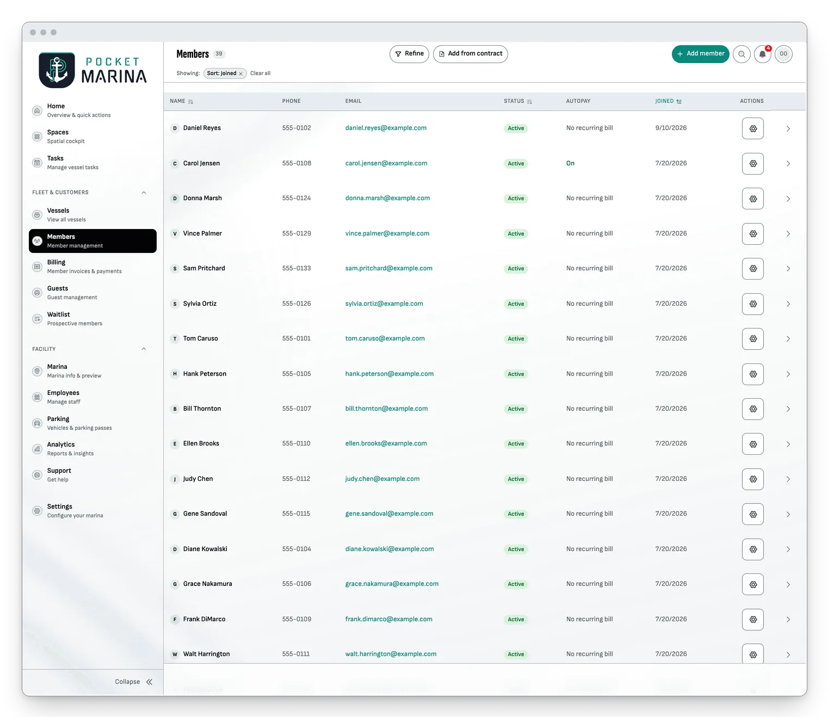Click Bill Thornton's Active status badge
828x717 pixels.
click(x=516, y=409)
